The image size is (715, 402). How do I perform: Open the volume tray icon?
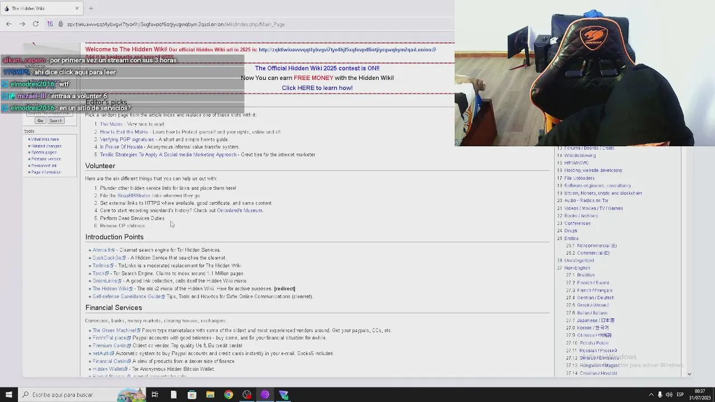pyautogui.click(x=669, y=395)
